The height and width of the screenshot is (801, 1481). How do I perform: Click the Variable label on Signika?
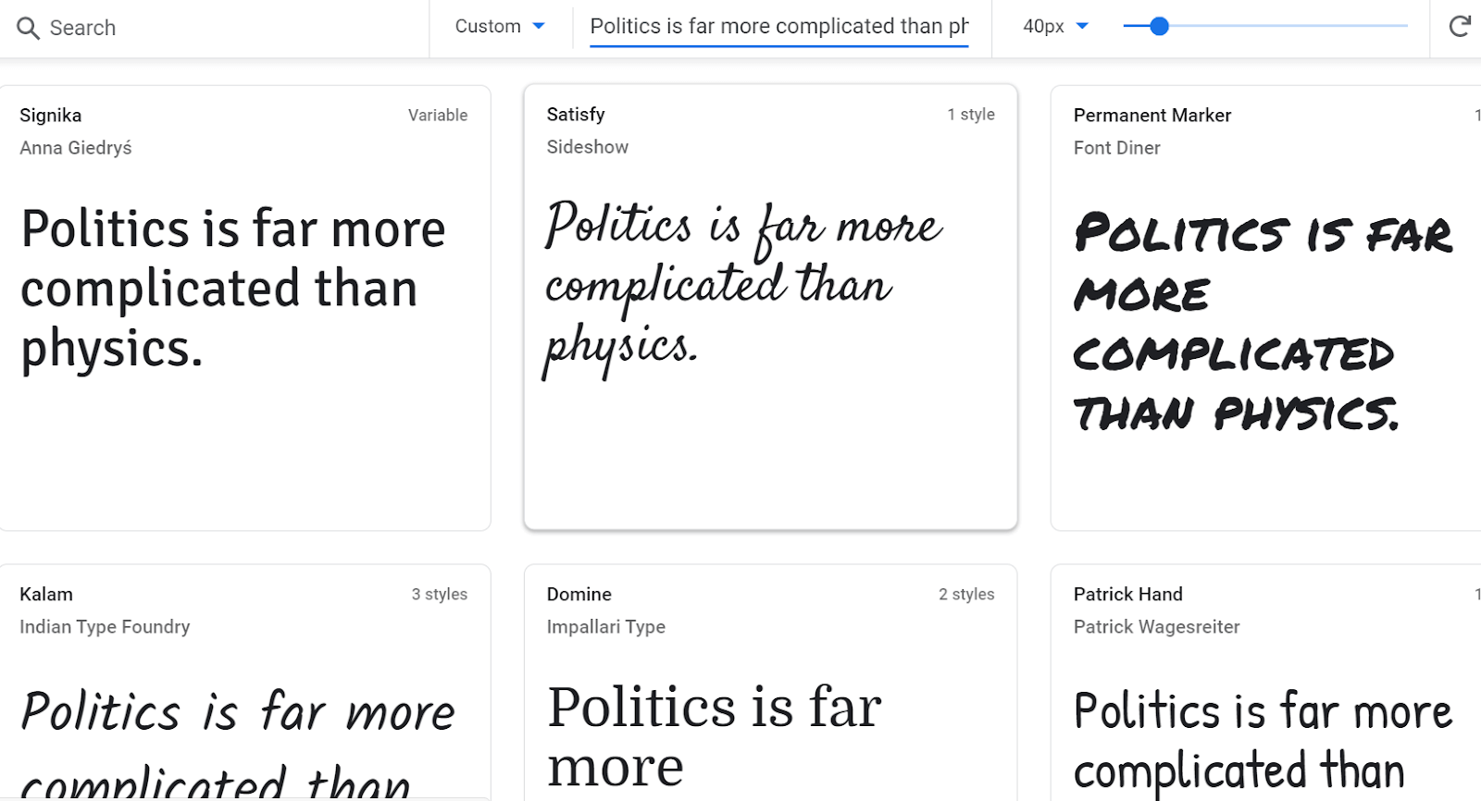[437, 115]
